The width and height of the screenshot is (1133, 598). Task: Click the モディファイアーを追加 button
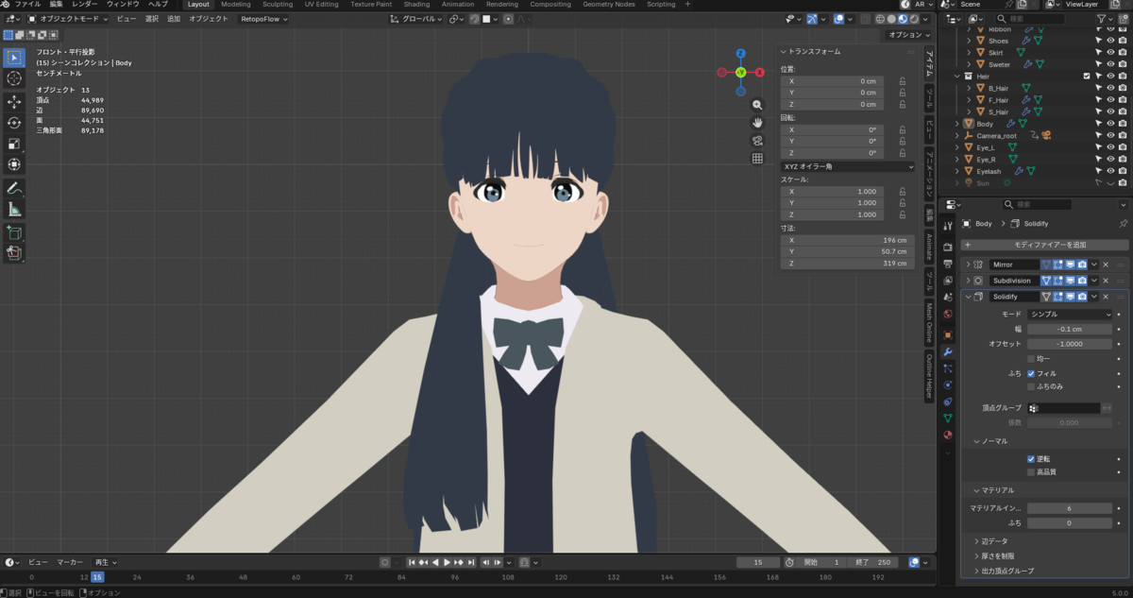1043,245
